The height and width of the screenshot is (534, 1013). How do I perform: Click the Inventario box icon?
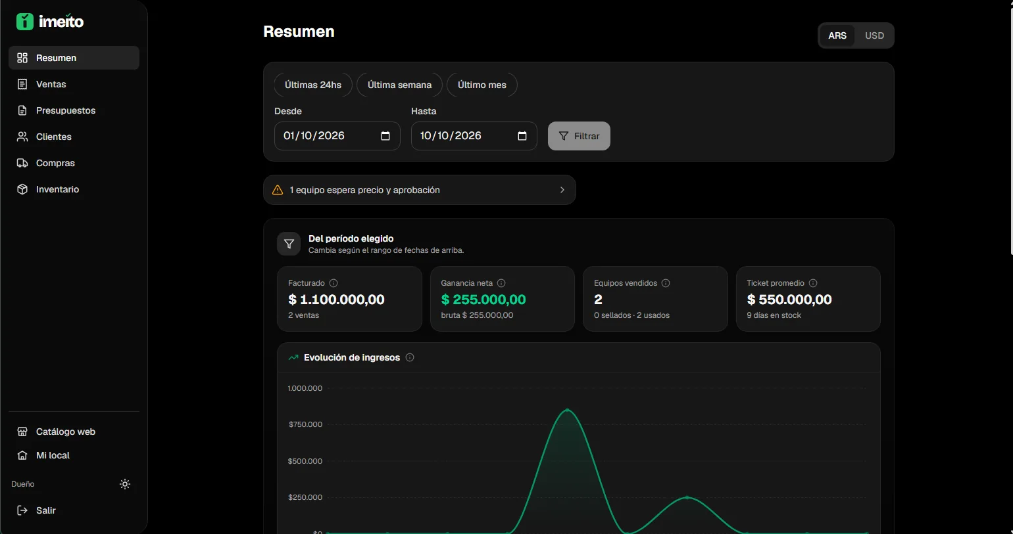22,189
